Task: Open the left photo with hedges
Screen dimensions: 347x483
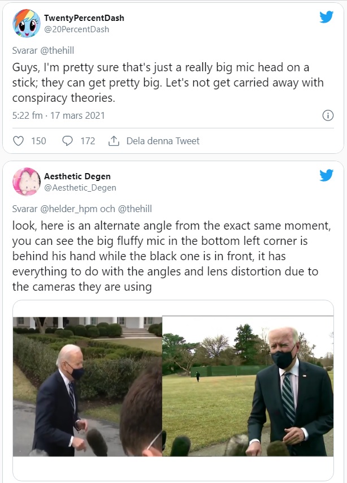Action: point(88,386)
